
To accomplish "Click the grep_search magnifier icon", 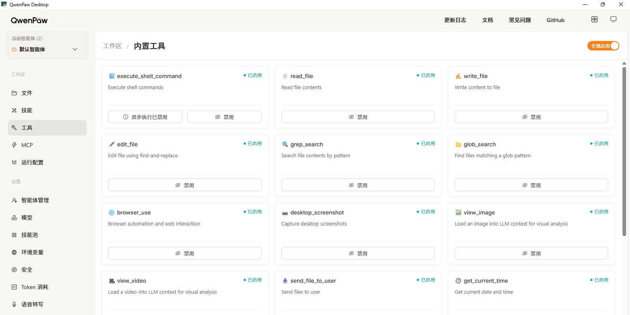I will [x=285, y=144].
